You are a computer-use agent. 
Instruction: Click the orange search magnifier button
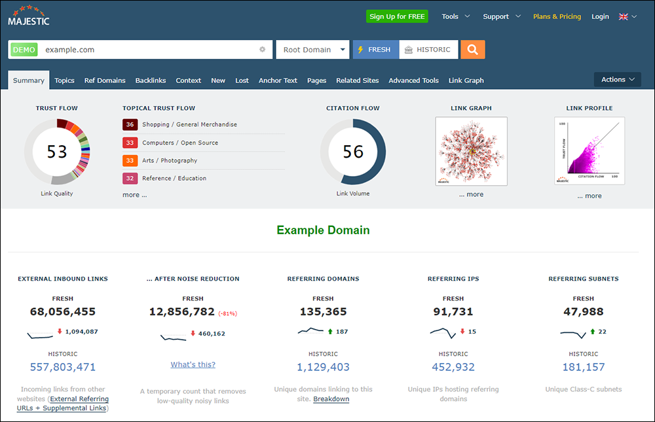472,50
